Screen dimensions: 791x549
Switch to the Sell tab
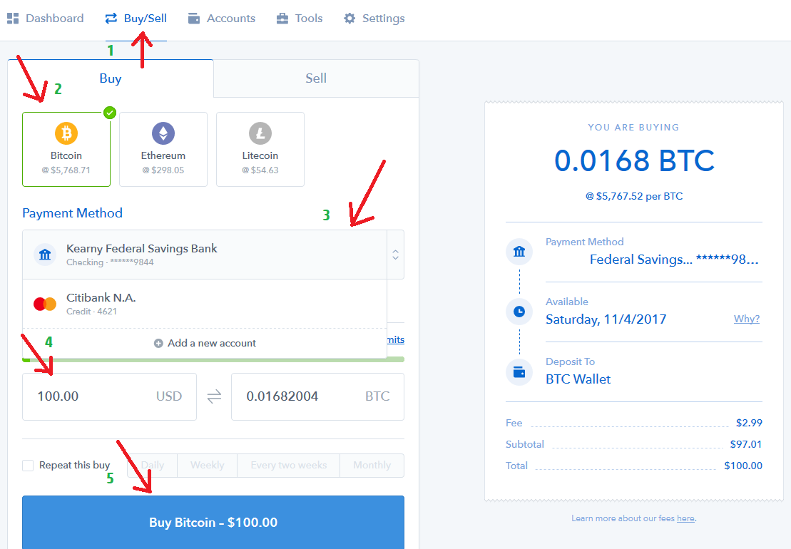316,78
